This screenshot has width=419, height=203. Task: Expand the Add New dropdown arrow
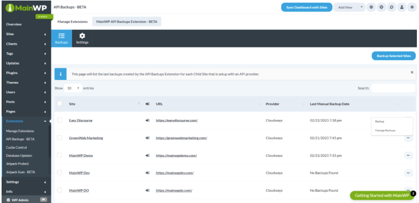pos(361,7)
